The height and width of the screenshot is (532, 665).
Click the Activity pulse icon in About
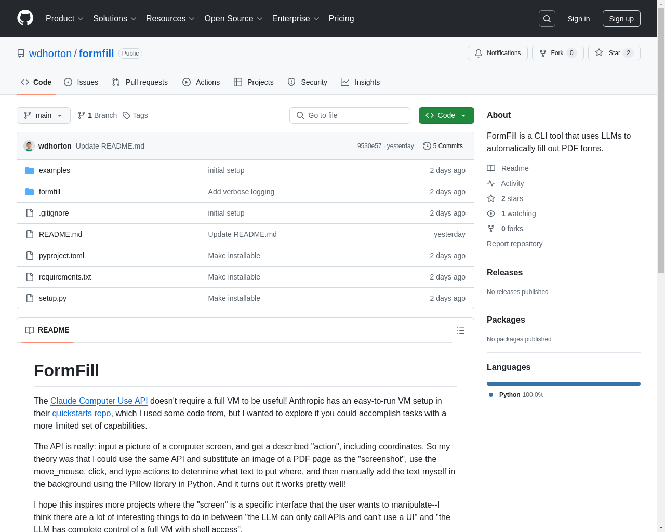(491, 183)
